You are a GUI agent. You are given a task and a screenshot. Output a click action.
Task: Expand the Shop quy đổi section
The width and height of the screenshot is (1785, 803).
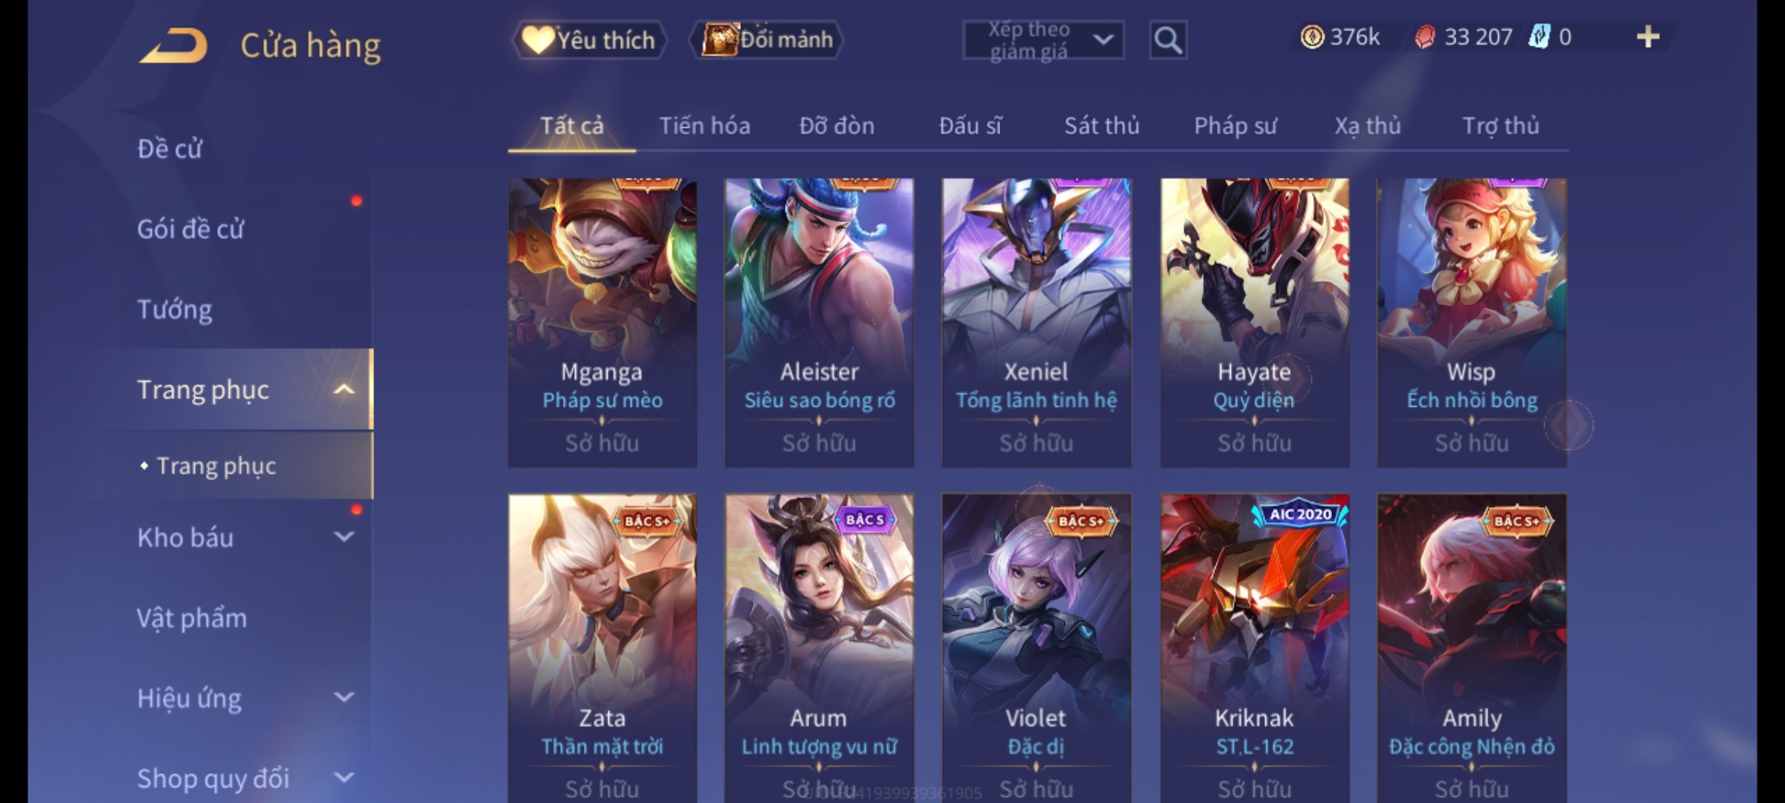tap(344, 778)
